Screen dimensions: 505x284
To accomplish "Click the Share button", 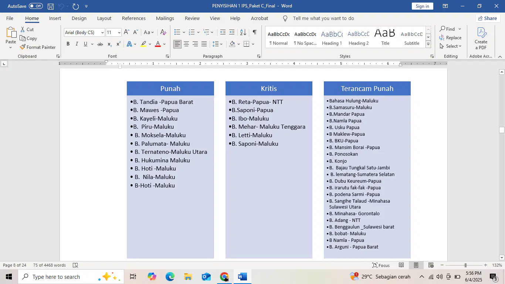I will 488,18.
